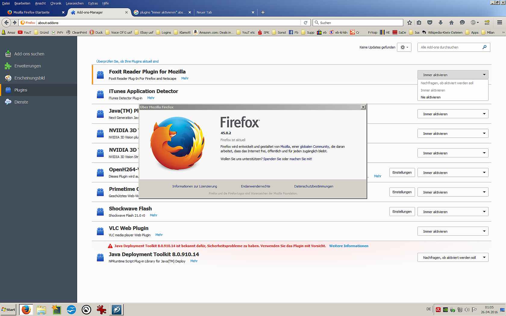
Task: Open IrfanView from the taskbar
Action: [101, 309]
